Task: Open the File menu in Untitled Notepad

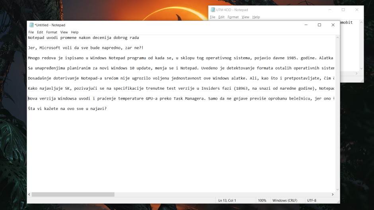Action: pyautogui.click(x=31, y=32)
